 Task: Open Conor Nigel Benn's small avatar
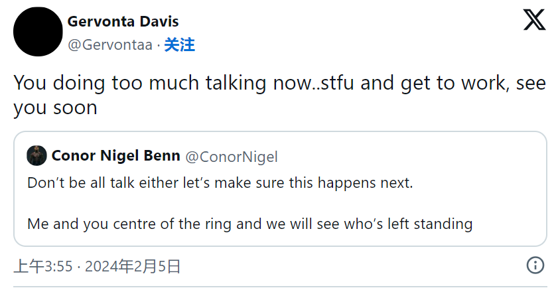(36, 155)
